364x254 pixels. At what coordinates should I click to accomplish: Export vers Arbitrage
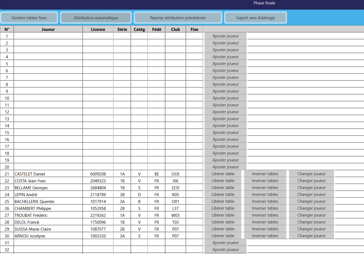pyautogui.click(x=256, y=18)
